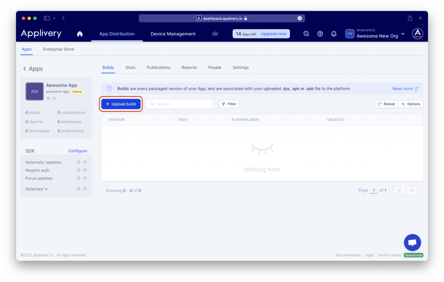Open the crown premium icon
The height and width of the screenshot is (282, 444).
click(x=215, y=34)
